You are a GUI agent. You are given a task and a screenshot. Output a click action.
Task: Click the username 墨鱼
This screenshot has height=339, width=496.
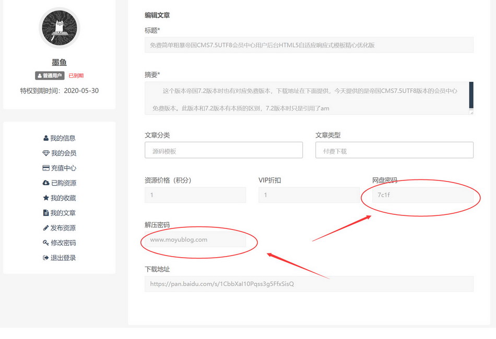(x=59, y=62)
